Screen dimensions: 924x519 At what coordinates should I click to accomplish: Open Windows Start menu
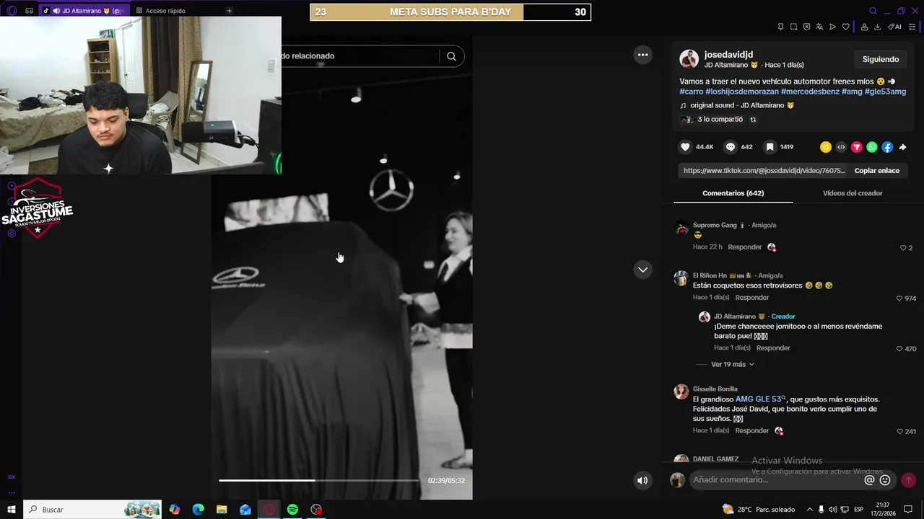tap(12, 510)
